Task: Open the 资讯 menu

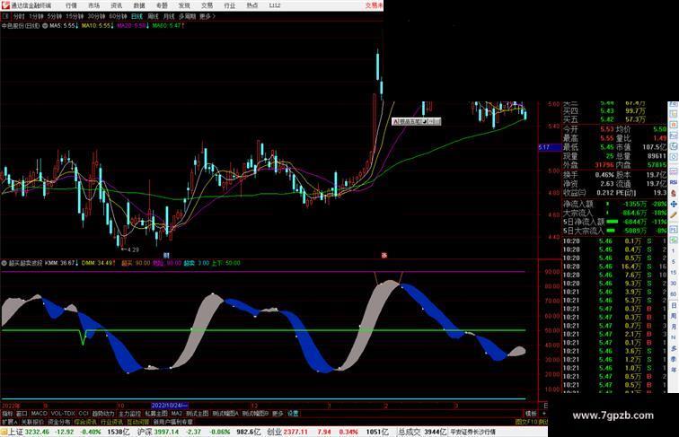Action: click(x=117, y=5)
